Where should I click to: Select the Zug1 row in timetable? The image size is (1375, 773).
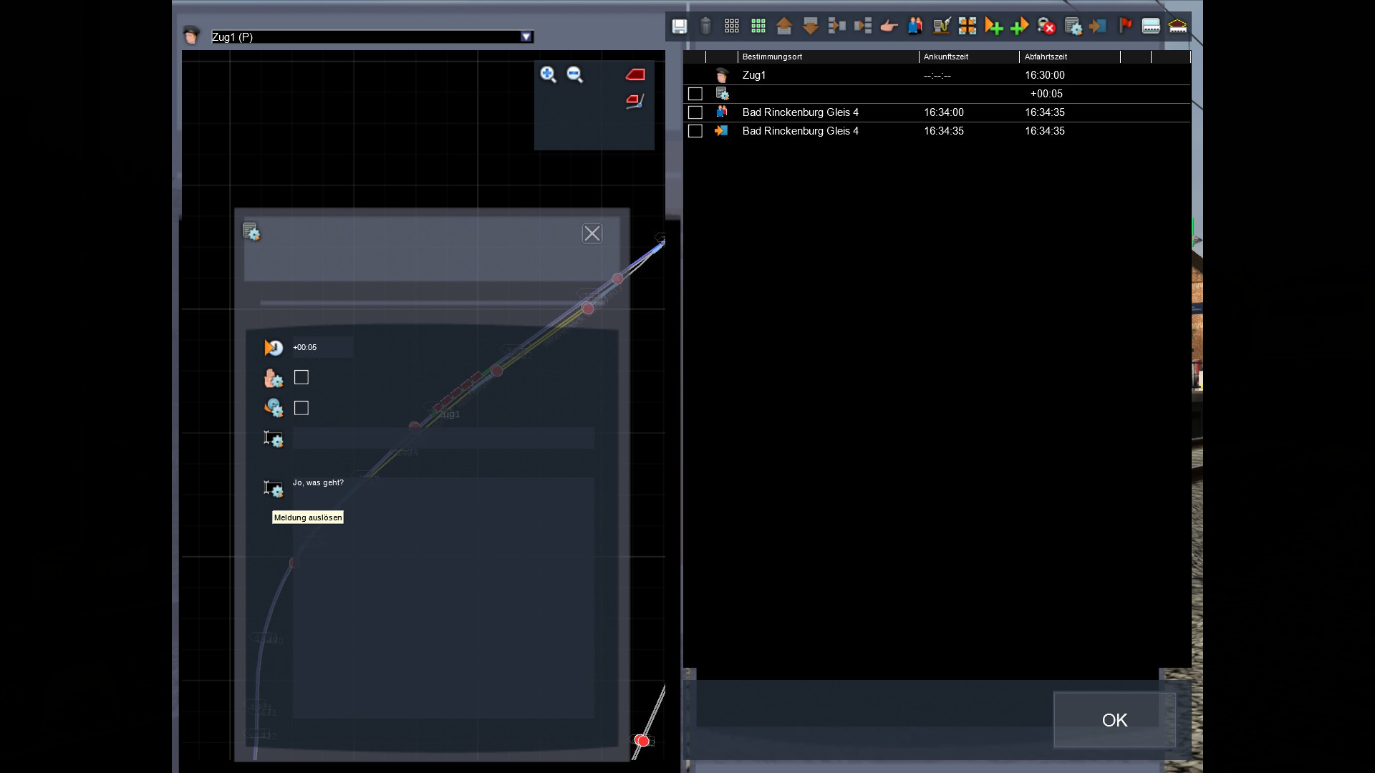[937, 75]
